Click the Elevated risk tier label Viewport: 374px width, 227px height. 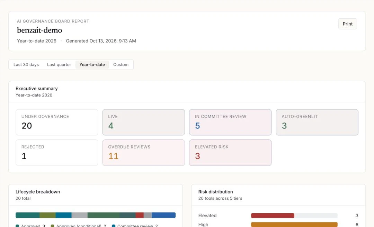[x=207, y=216]
